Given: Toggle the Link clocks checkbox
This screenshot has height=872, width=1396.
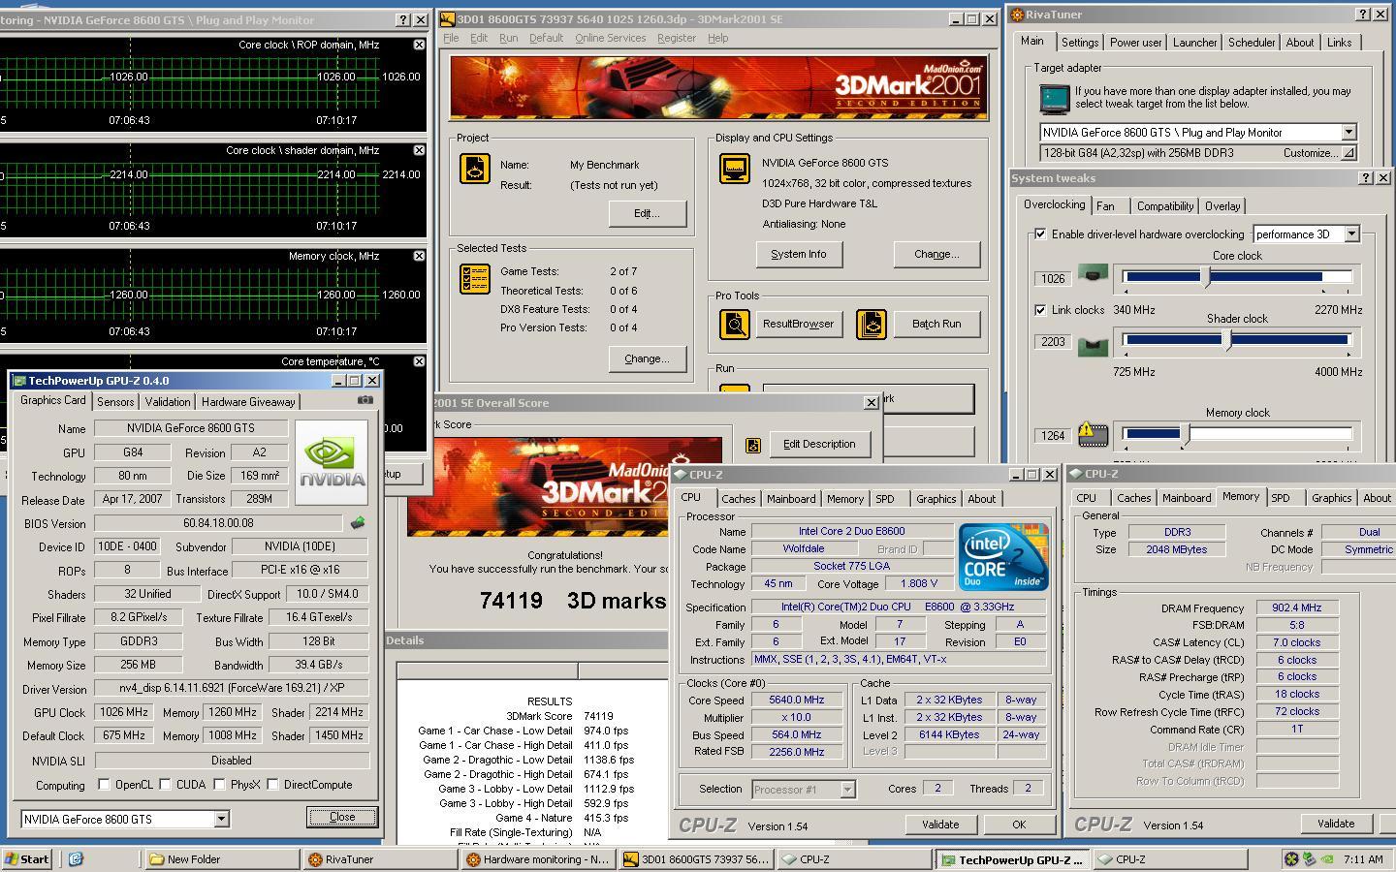Looking at the screenshot, I should click(x=1040, y=310).
